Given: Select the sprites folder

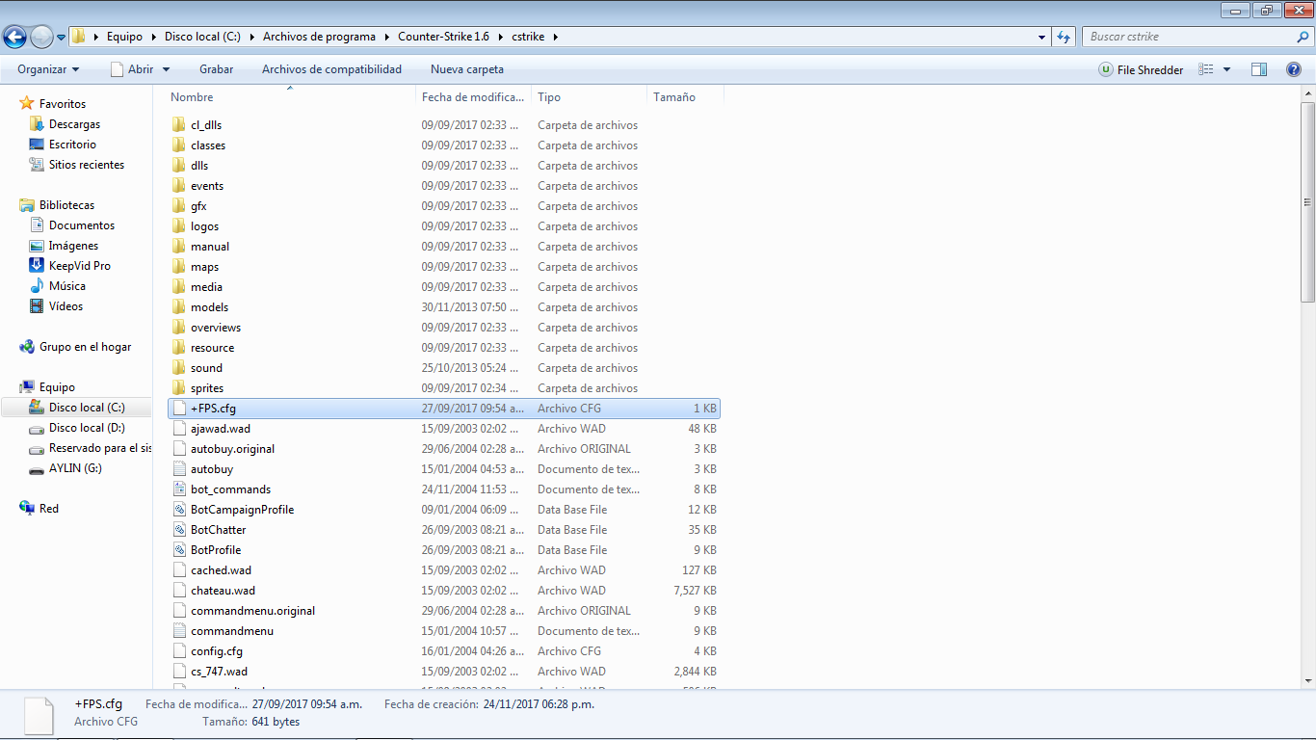Looking at the screenshot, I should click(x=207, y=388).
